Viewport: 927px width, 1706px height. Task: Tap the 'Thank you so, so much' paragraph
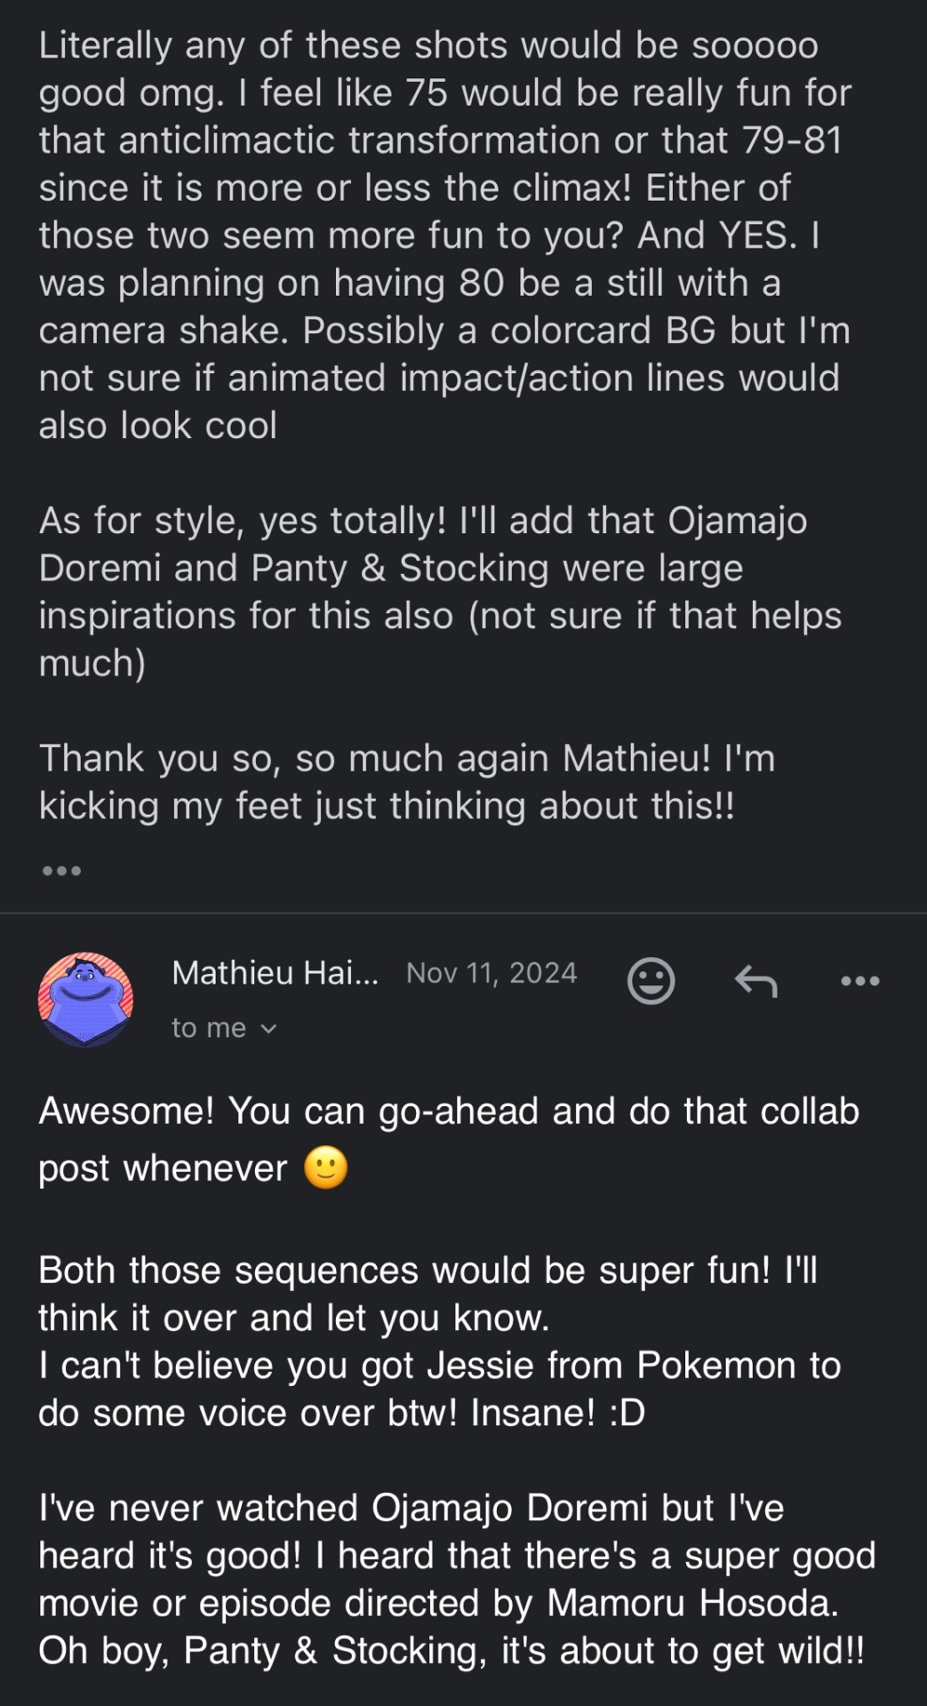click(x=406, y=782)
